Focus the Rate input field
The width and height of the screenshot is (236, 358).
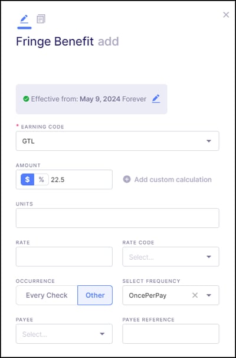click(64, 257)
